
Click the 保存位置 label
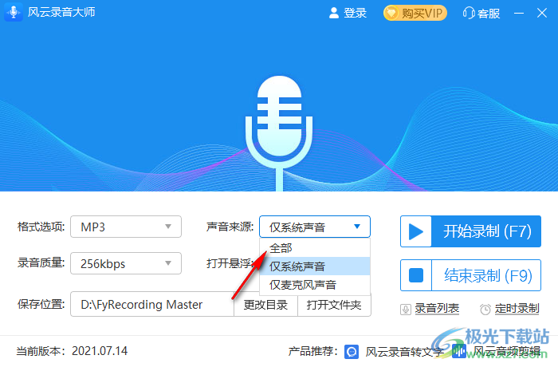coord(41,304)
